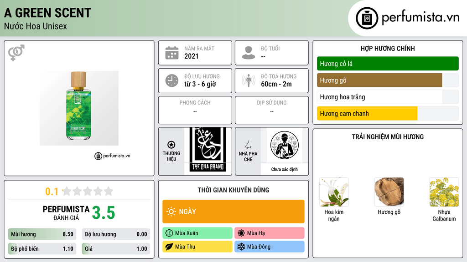This screenshot has height=262, width=467.
Task: Click the Mùi hương 8.50 score bar
Action: click(42, 234)
